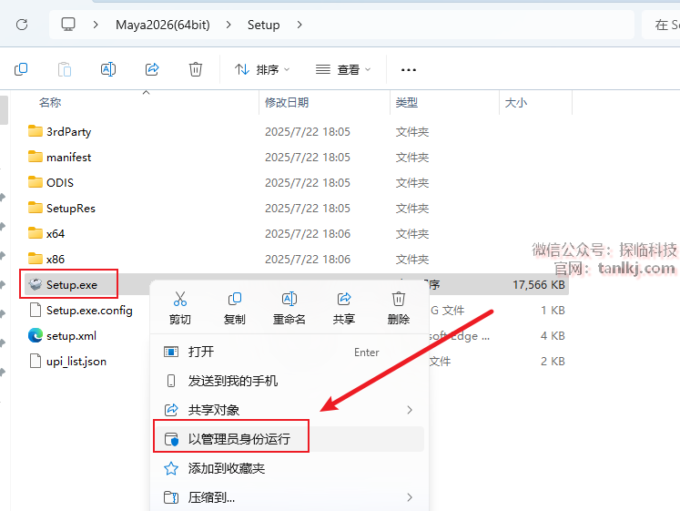Image resolution: width=680 pixels, height=511 pixels.
Task: Open the 排序 sort dropdown
Action: [262, 69]
